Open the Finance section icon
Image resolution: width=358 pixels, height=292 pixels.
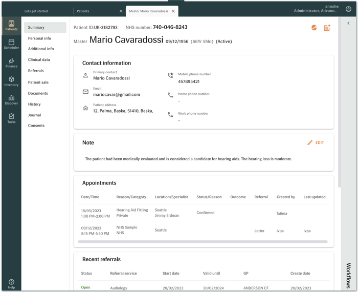point(11,62)
